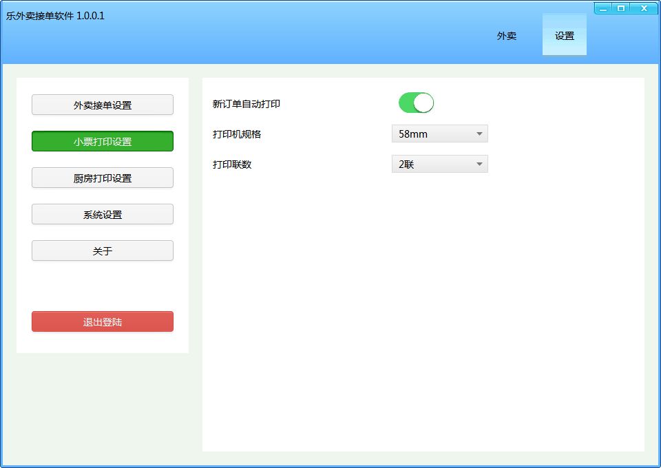Go to 系统设置
661x468 pixels.
click(x=103, y=215)
